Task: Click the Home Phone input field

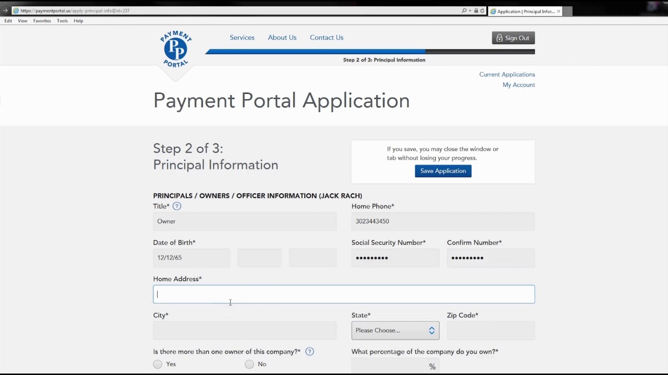Action: click(443, 221)
